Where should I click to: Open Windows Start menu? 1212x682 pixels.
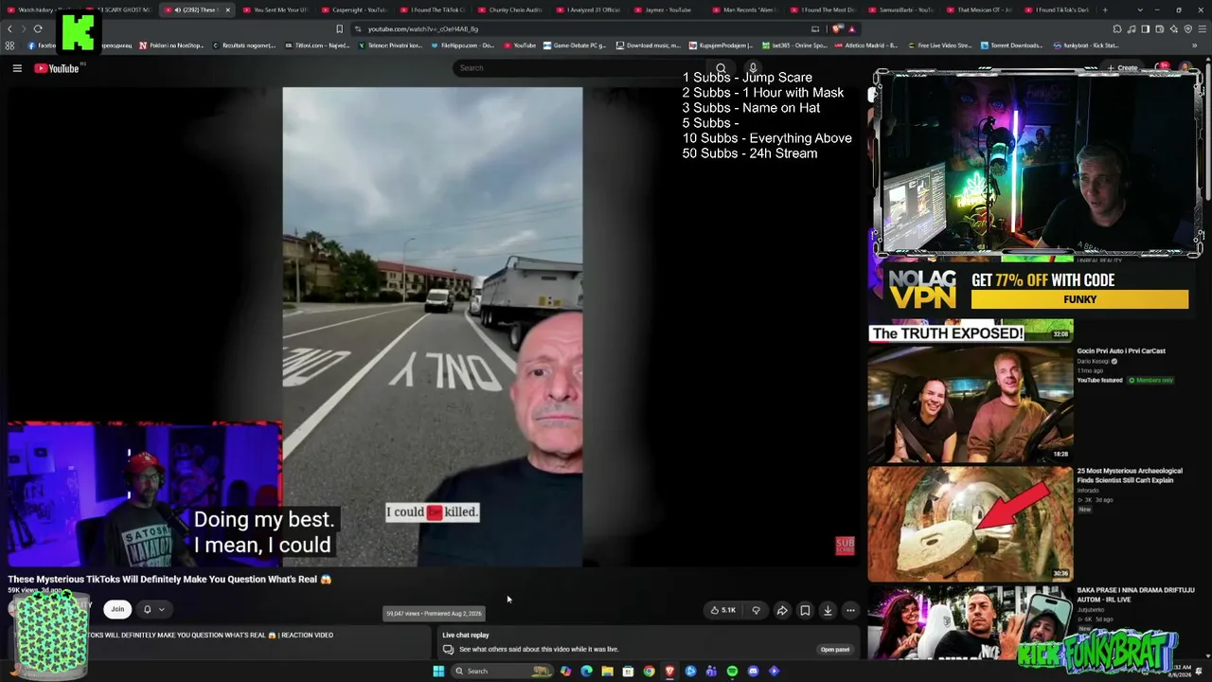tap(438, 671)
